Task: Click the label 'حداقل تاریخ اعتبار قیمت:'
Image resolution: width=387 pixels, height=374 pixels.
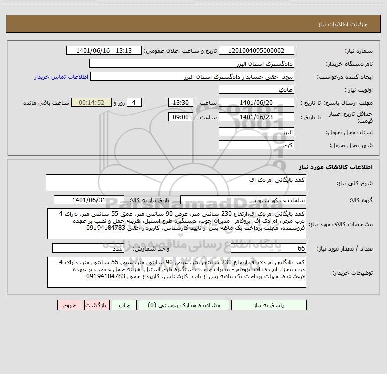Action: tap(351, 117)
